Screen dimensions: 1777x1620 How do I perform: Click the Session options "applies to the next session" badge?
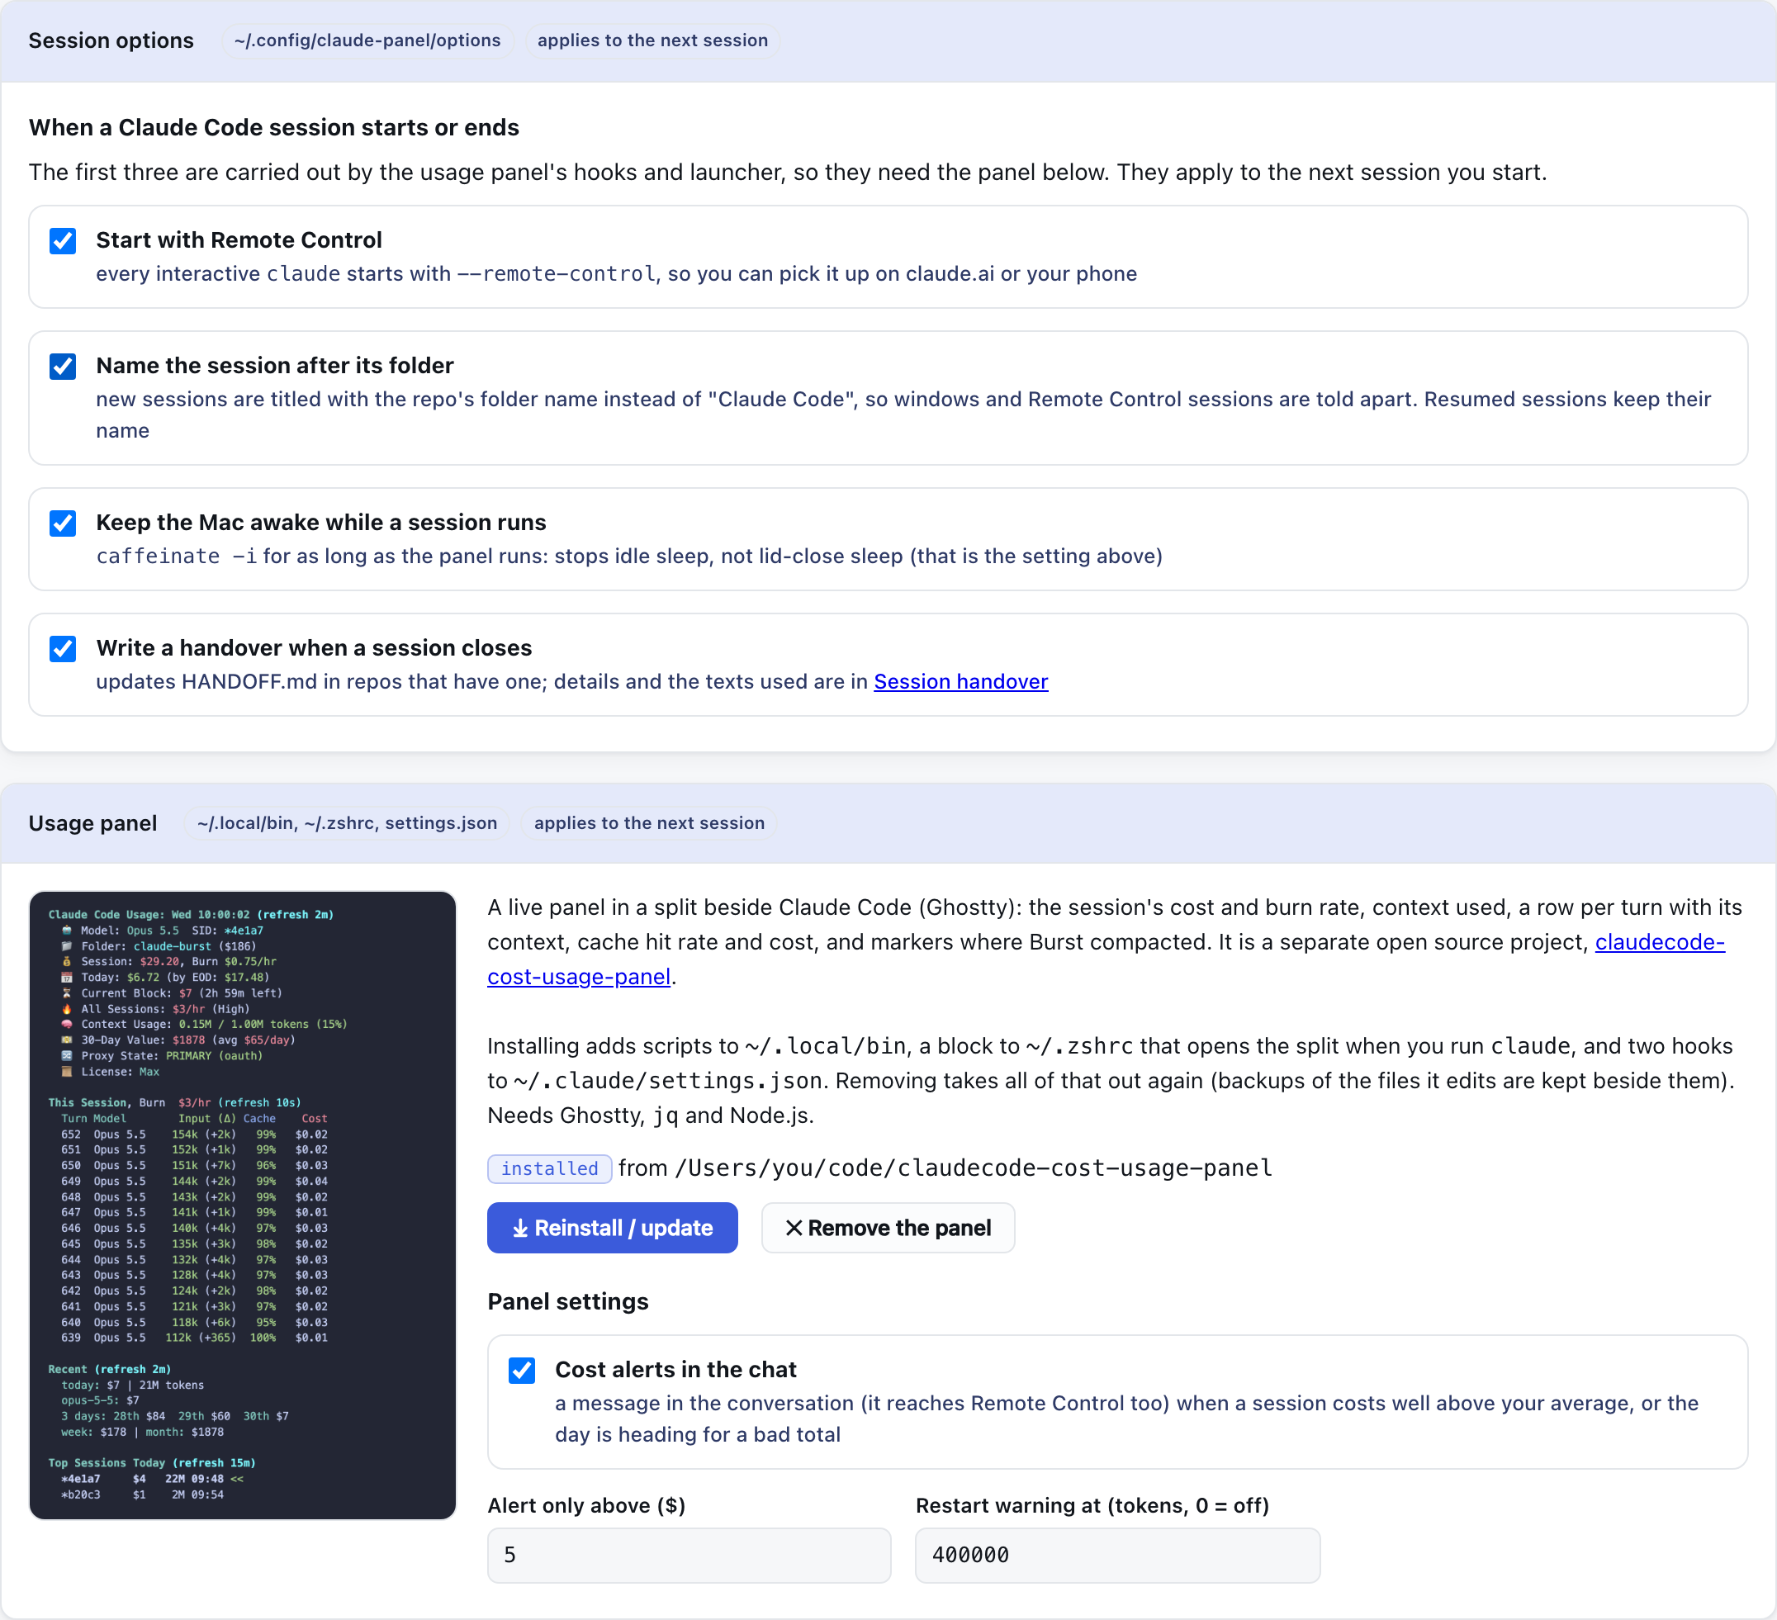pyautogui.click(x=652, y=40)
